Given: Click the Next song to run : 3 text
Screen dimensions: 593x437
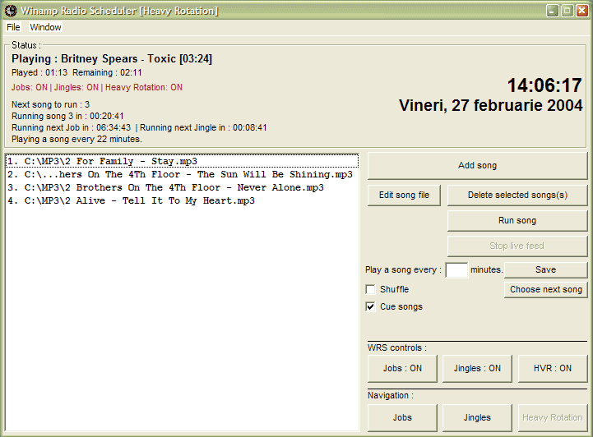Looking at the screenshot, I should (x=51, y=104).
